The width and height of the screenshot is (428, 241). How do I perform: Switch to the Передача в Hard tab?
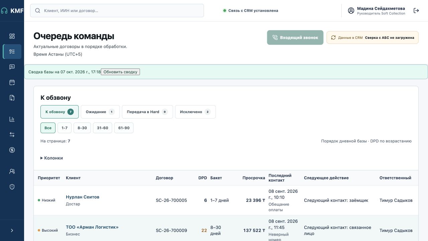tap(147, 112)
